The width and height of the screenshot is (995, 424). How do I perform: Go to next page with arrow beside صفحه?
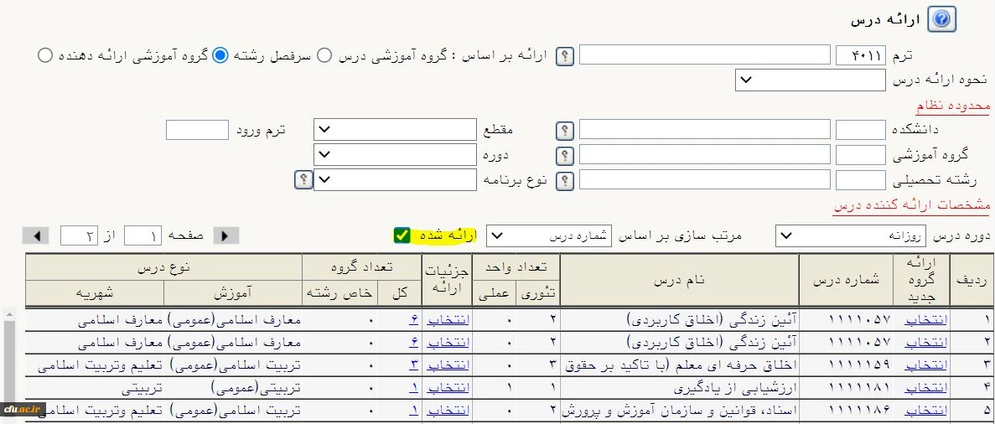(x=225, y=236)
